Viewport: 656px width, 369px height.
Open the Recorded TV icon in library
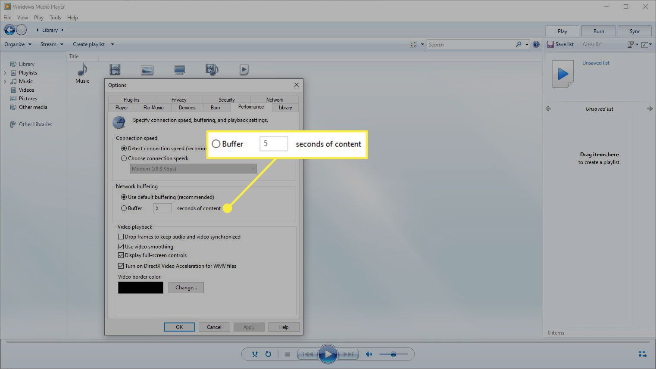pyautogui.click(x=179, y=70)
